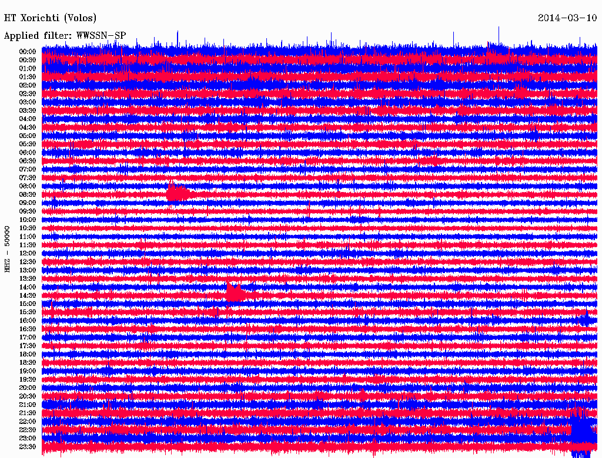Click the 12:00 time label
Image resolution: width=602 pixels, height=458 pixels.
click(x=28, y=253)
